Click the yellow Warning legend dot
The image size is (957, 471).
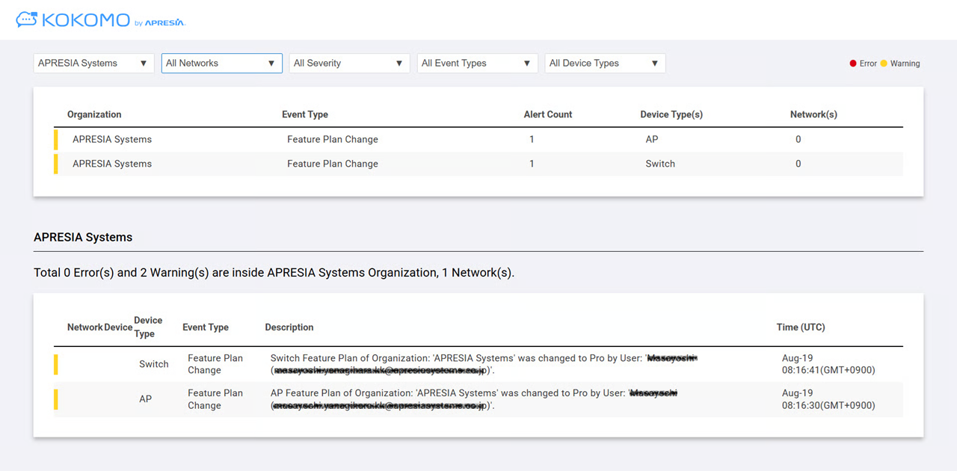(x=884, y=64)
